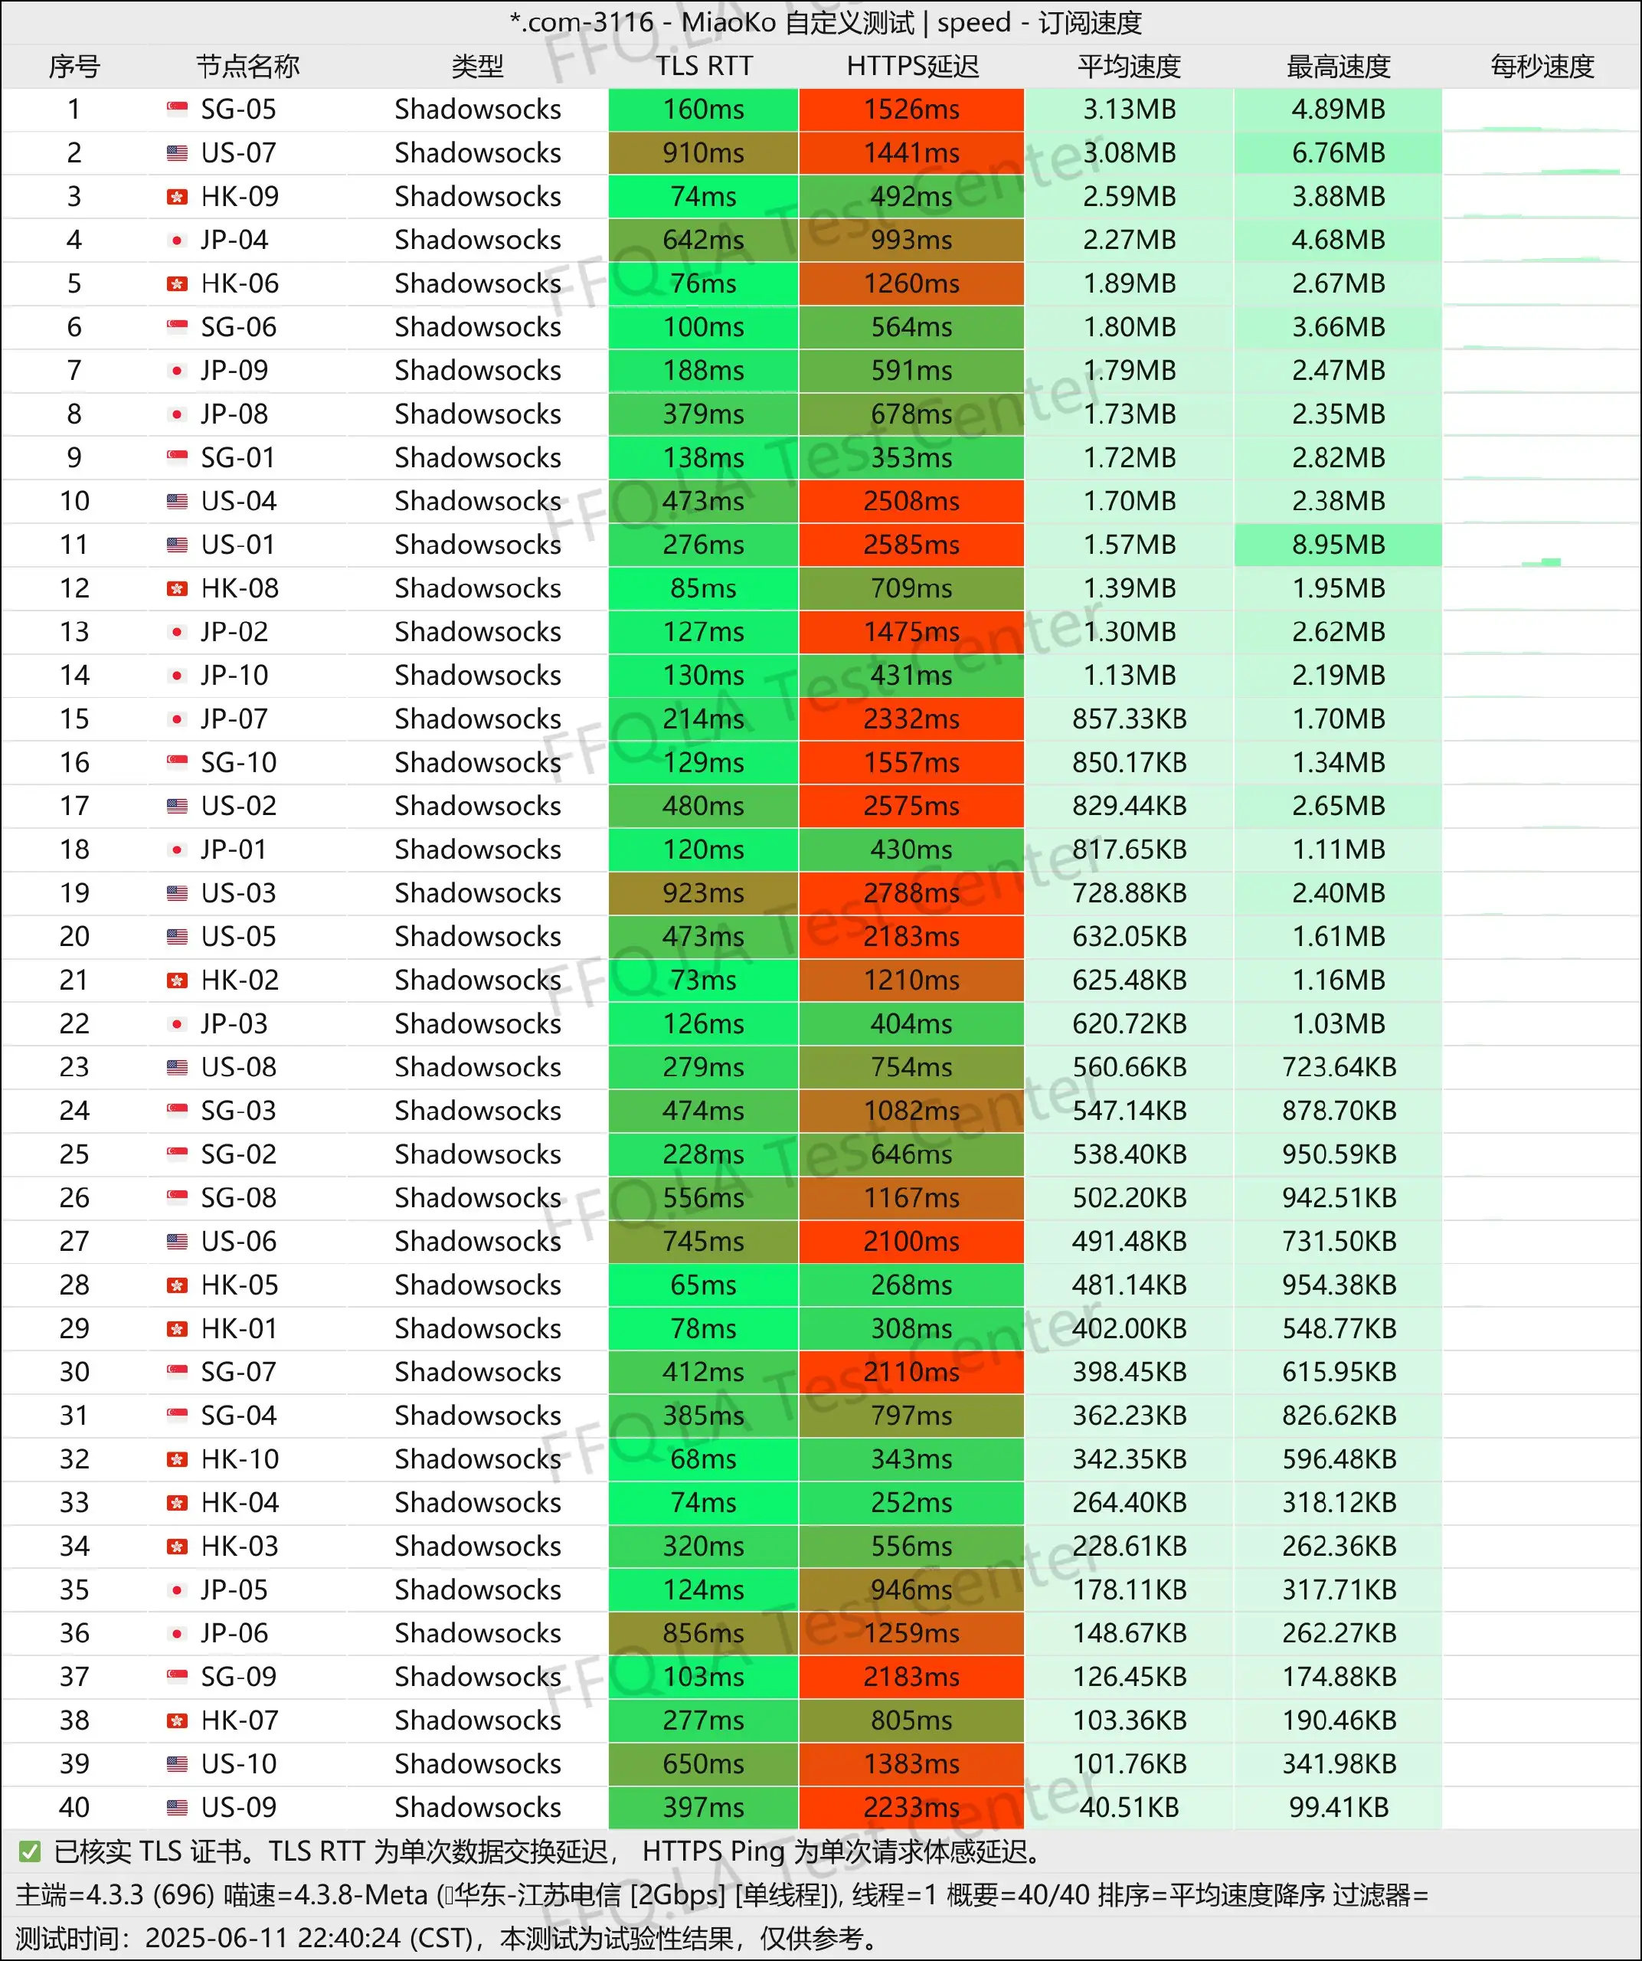Click the Hong Kong flag beside HK-02
The height and width of the screenshot is (1961, 1642).
coord(178,980)
